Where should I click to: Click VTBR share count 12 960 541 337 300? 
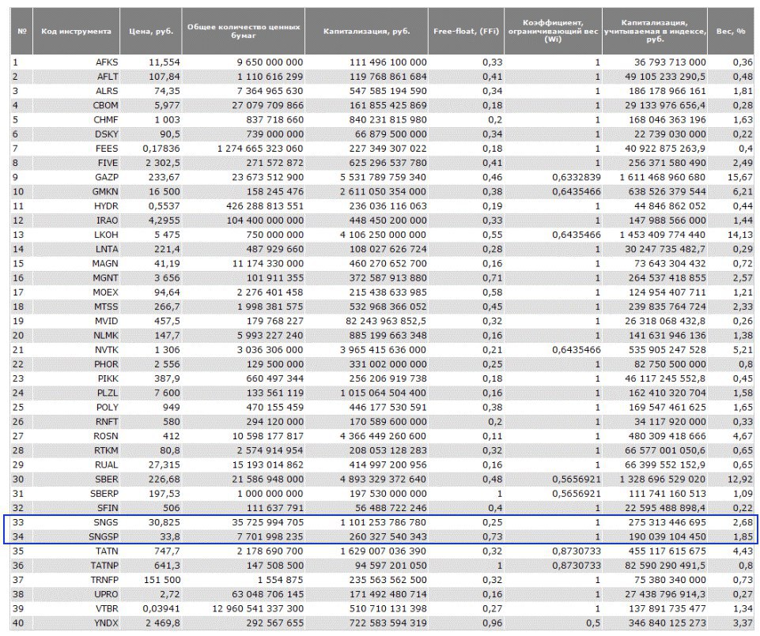tap(257, 609)
